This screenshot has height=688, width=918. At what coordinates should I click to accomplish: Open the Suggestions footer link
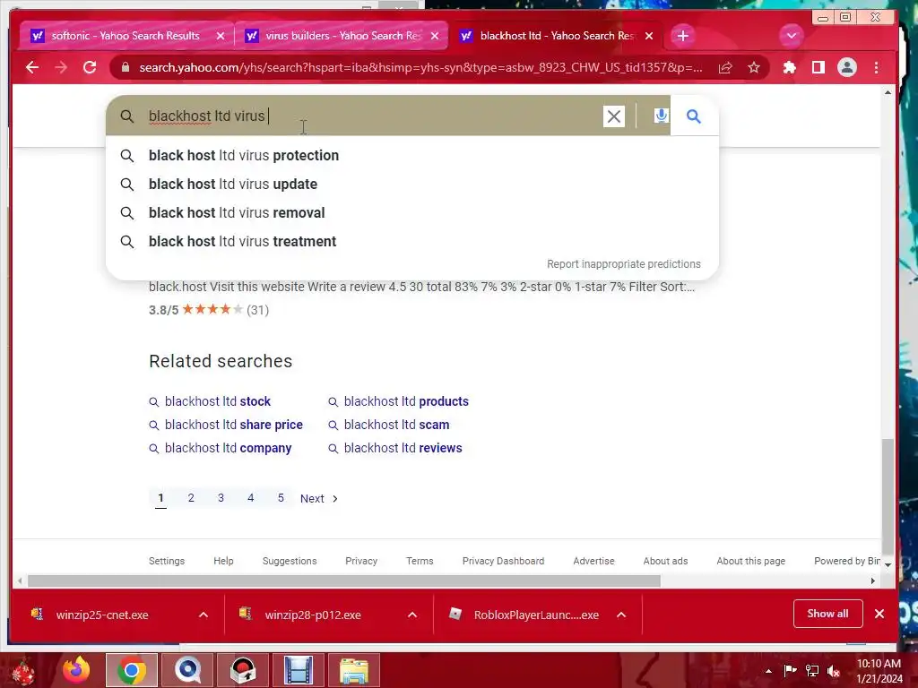(290, 561)
